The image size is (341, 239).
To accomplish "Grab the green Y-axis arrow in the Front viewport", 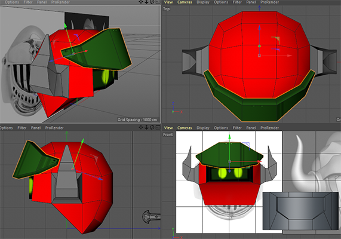I will tap(229, 137).
